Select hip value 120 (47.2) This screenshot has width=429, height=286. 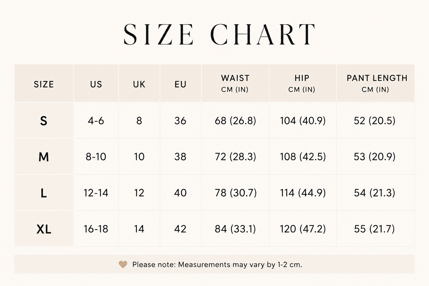303,229
